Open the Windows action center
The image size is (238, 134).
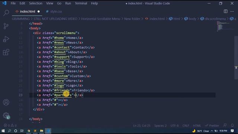tap(232, 131)
